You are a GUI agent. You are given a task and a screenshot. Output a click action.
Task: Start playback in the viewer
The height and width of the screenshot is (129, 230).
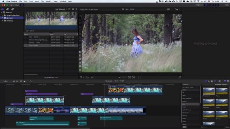(119, 77)
